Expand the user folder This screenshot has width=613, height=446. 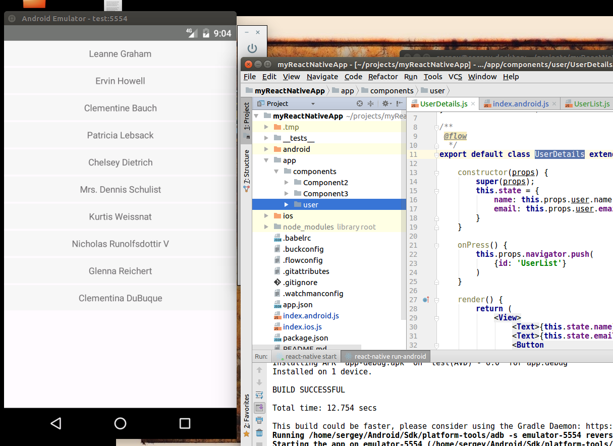click(287, 205)
